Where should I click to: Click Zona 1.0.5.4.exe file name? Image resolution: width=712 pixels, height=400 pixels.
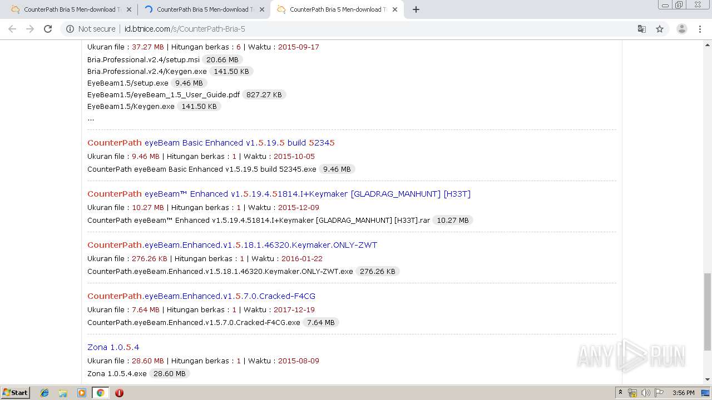pyautogui.click(x=117, y=373)
